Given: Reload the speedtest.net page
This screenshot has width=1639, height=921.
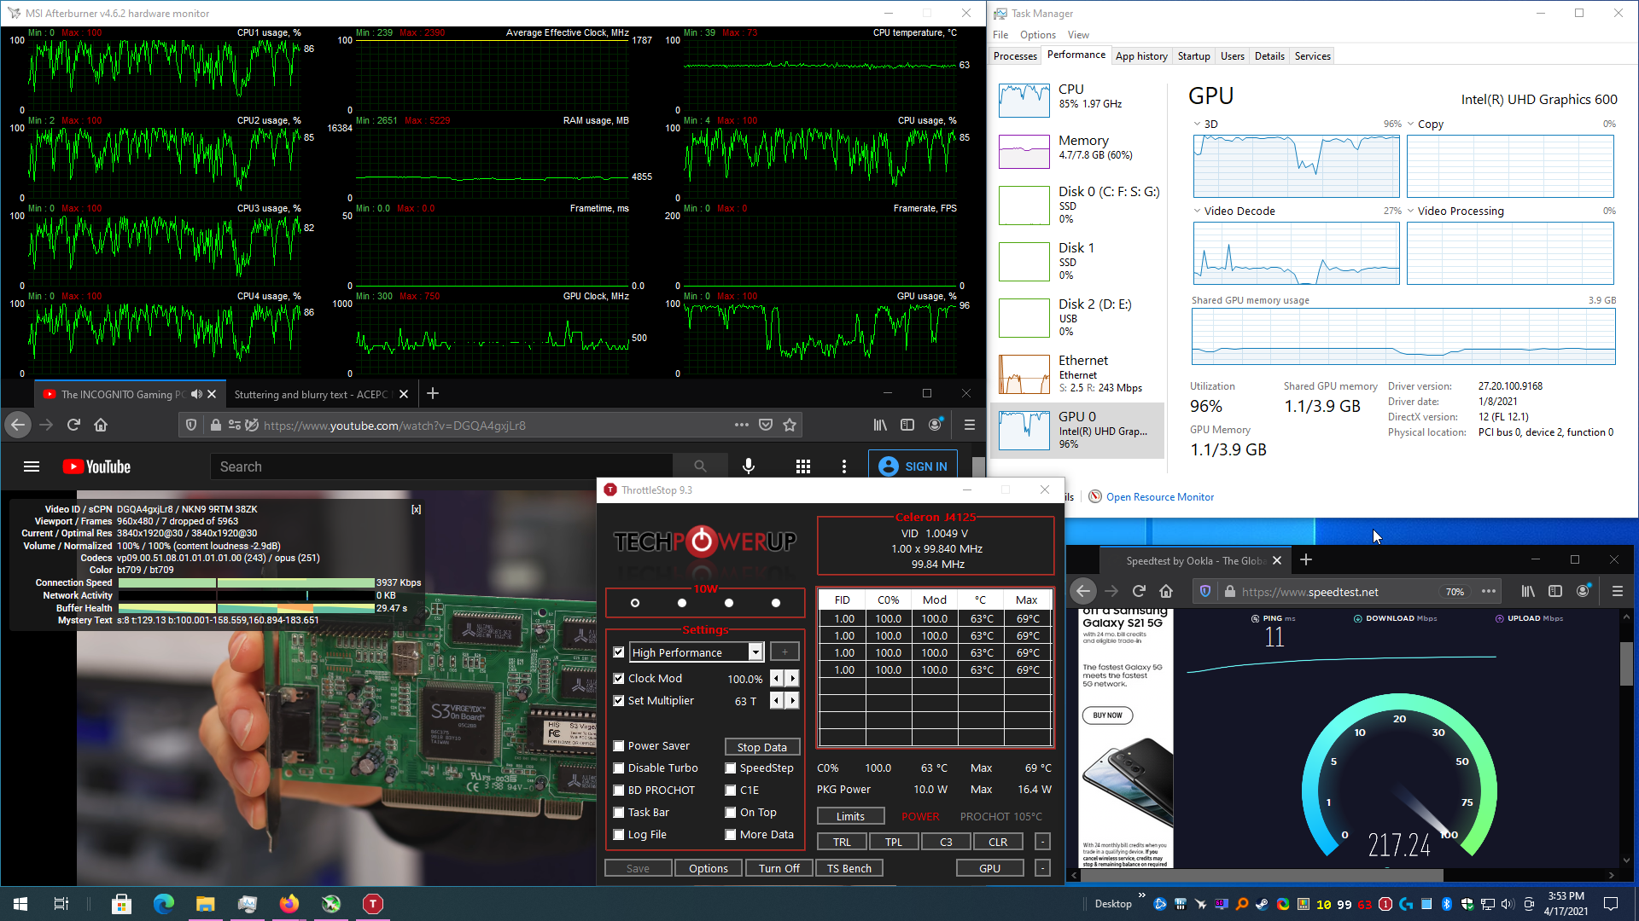Looking at the screenshot, I should coord(1139,591).
